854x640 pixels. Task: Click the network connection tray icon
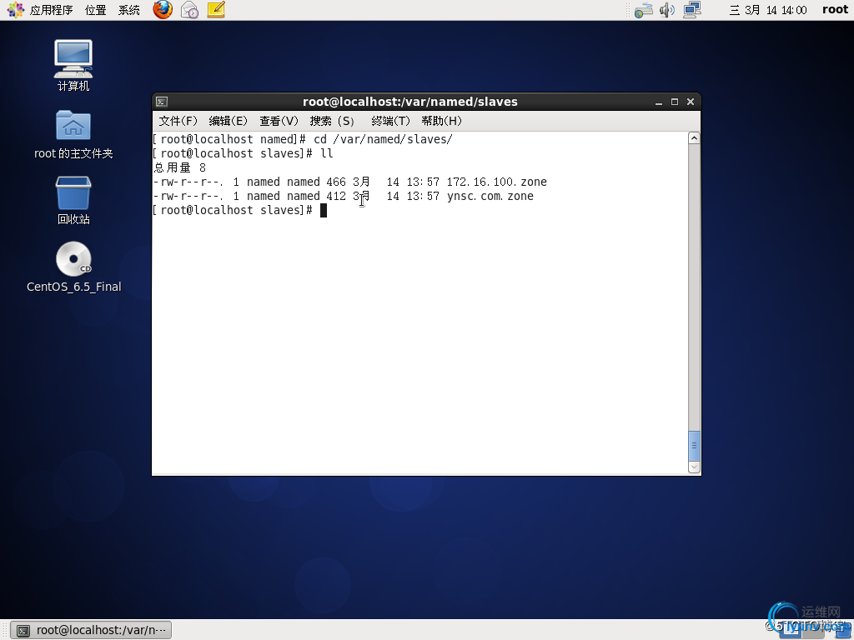pyautogui.click(x=643, y=10)
